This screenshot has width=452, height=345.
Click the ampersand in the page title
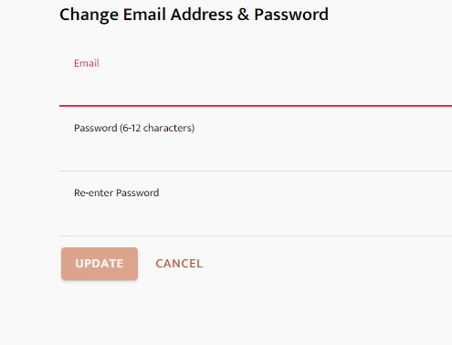(243, 15)
